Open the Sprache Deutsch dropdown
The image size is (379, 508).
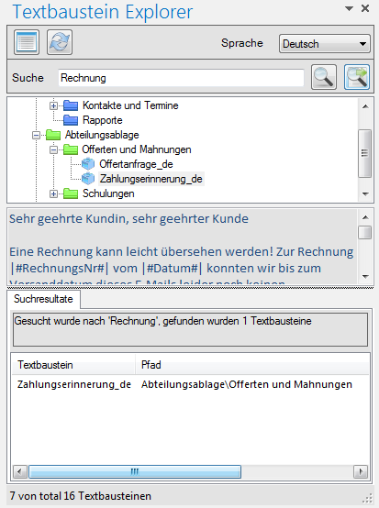[324, 44]
